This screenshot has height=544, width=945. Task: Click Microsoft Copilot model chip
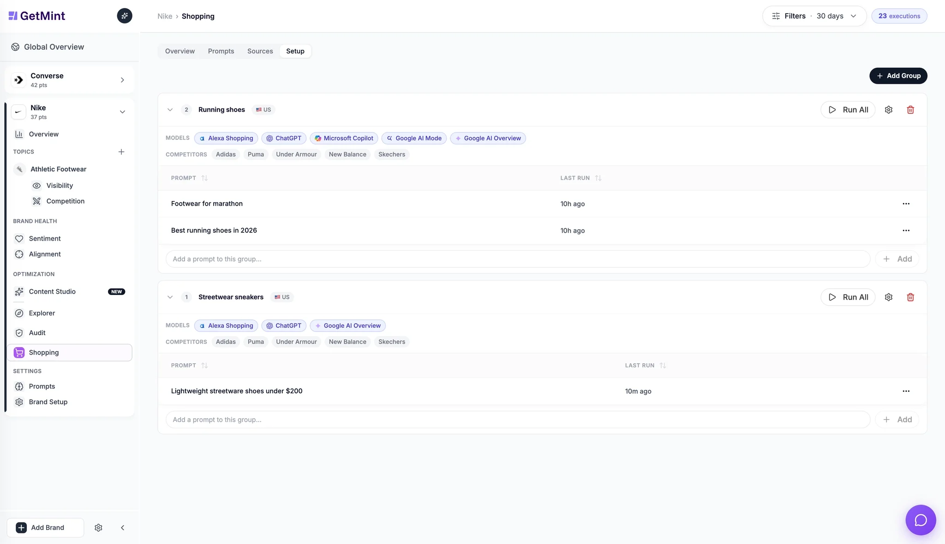[344, 138]
